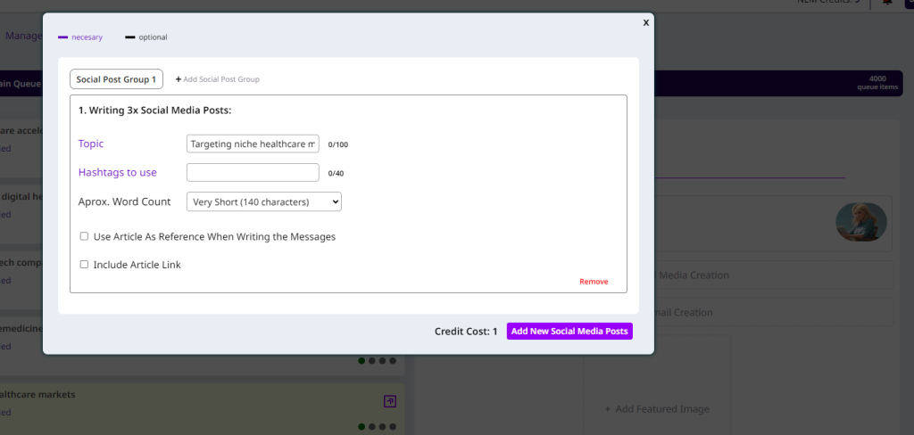Open the Aprox. Word Count dropdown
The height and width of the screenshot is (435, 914).
pyautogui.click(x=263, y=202)
